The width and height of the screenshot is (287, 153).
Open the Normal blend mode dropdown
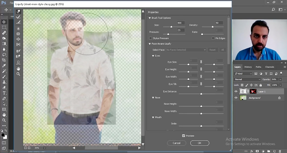247,80
